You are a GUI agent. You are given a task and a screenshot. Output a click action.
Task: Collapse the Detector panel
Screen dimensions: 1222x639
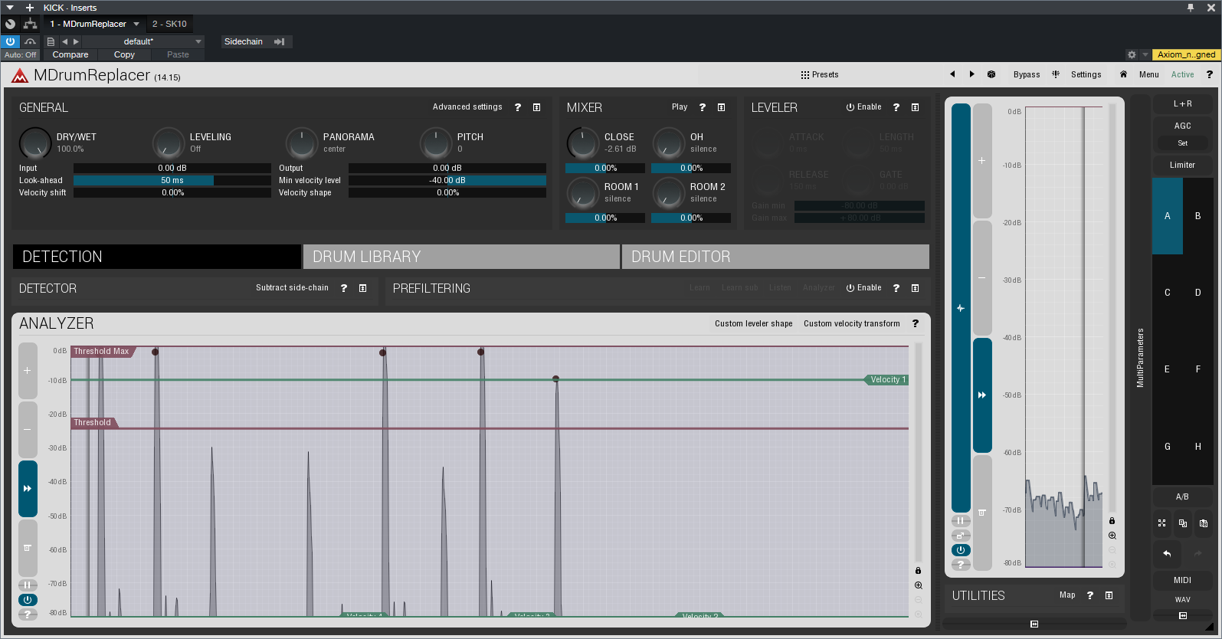click(x=363, y=288)
